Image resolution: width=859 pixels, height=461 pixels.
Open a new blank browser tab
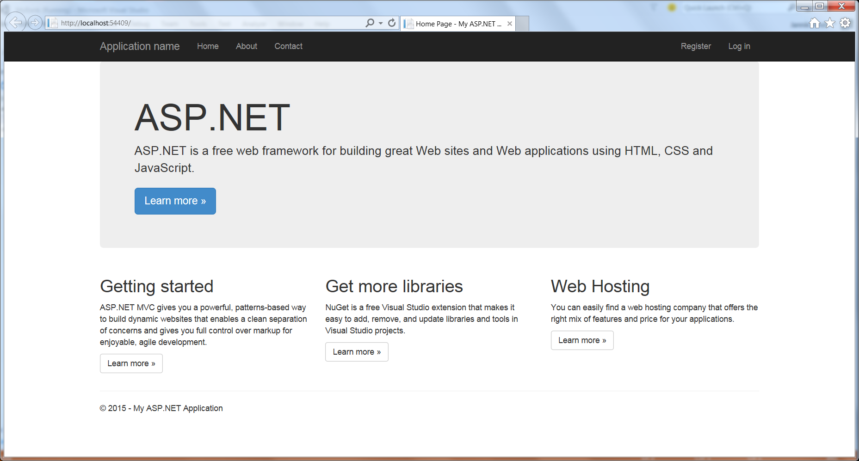[x=522, y=24]
